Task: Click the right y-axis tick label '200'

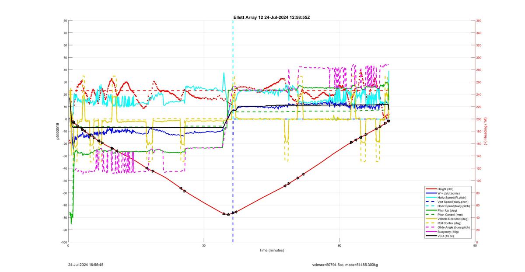Action: 479,119
